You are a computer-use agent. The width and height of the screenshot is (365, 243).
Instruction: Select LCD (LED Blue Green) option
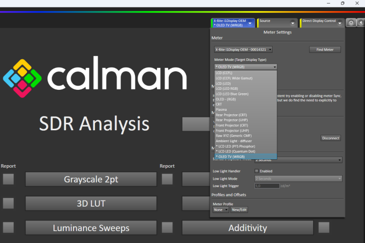tap(245, 94)
